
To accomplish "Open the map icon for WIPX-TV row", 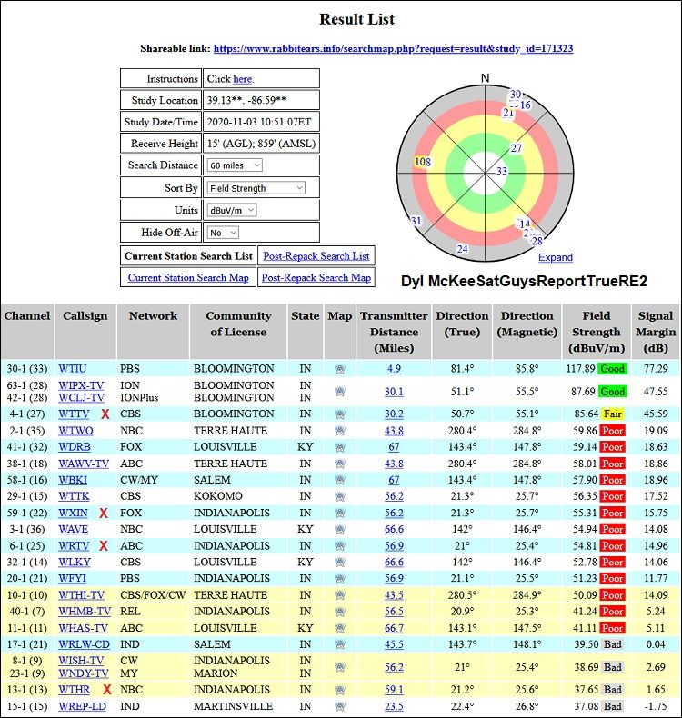I will (339, 392).
